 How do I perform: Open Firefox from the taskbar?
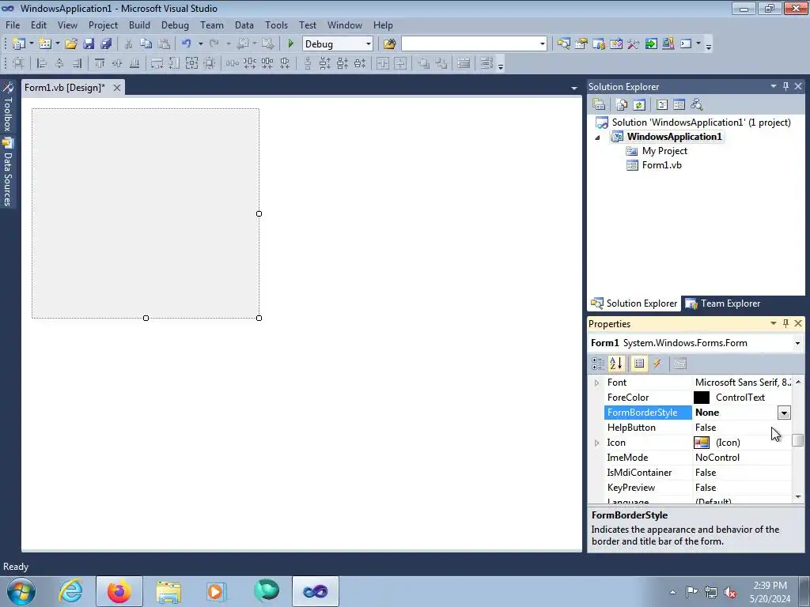[119, 591]
